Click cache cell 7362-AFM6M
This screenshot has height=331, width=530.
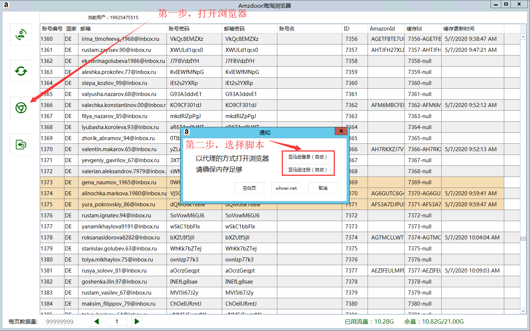tap(424, 105)
